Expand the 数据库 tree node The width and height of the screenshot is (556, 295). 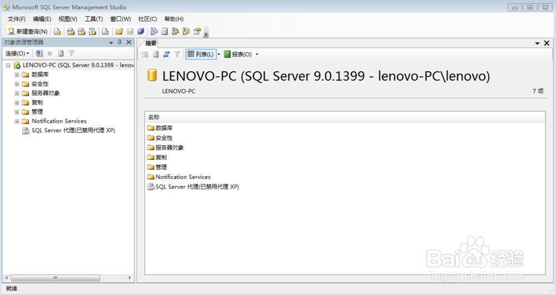coord(17,75)
